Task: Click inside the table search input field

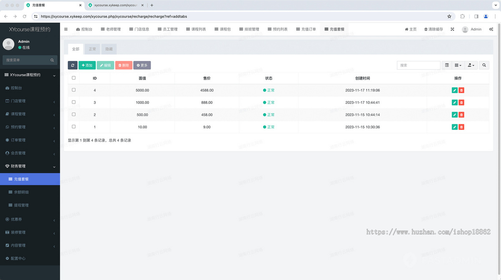Action: (418, 65)
